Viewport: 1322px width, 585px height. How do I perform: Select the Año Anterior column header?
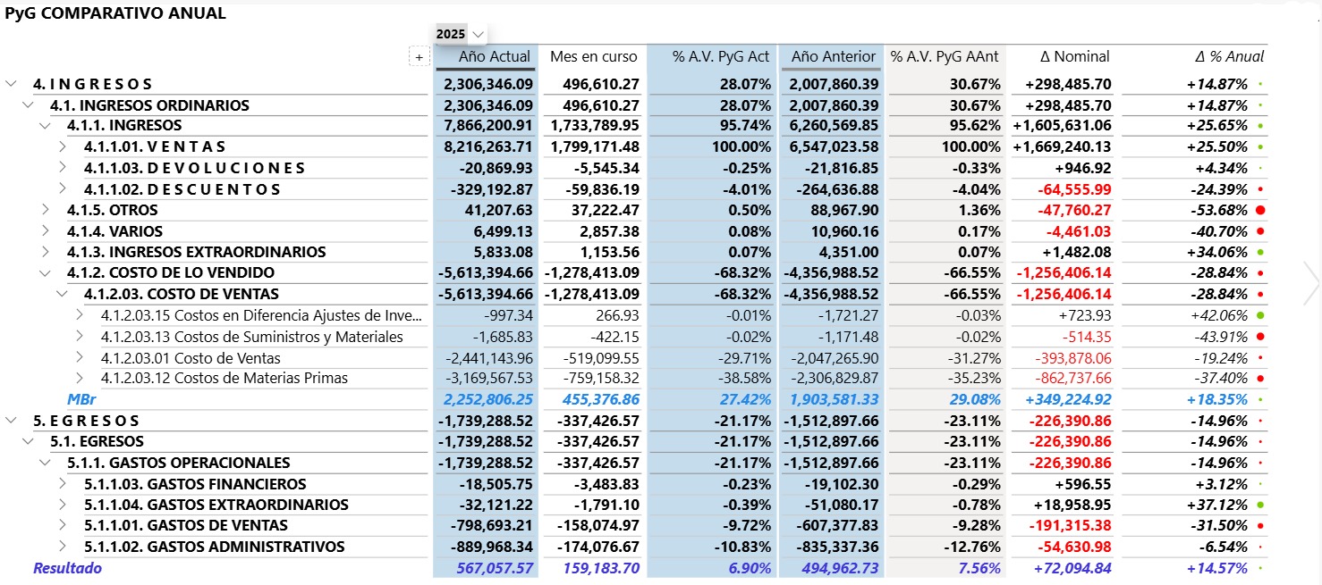pos(833,56)
